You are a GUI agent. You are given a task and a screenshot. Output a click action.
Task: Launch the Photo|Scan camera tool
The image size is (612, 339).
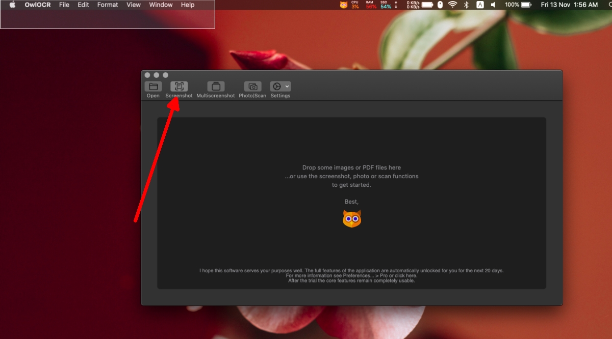point(252,87)
